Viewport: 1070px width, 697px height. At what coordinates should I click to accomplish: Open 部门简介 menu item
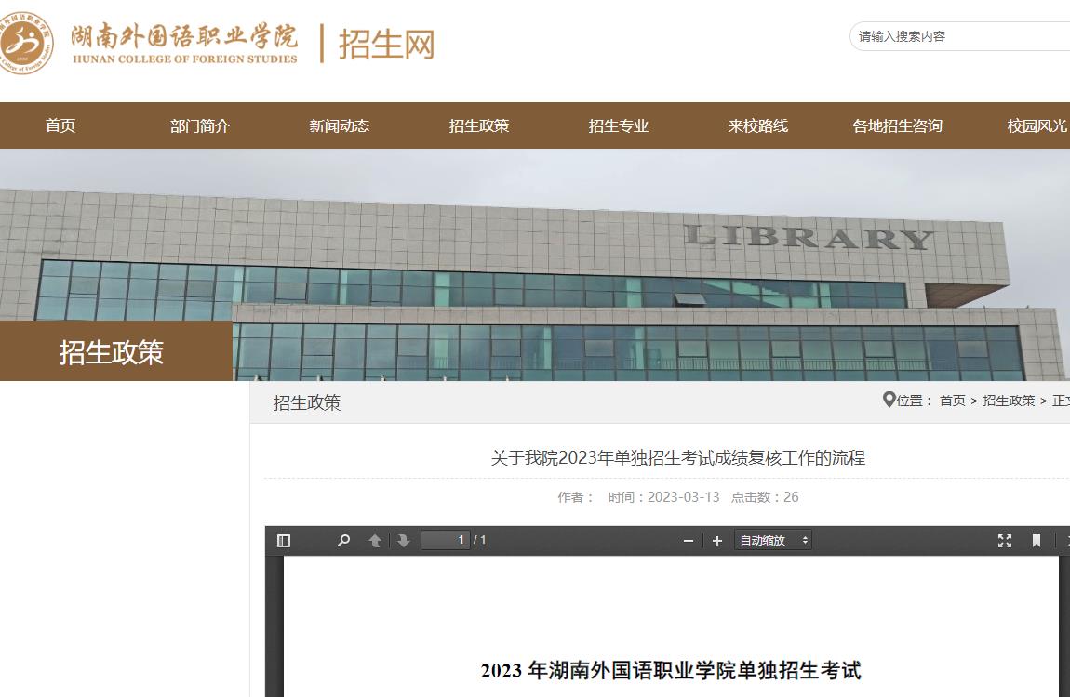click(x=200, y=125)
